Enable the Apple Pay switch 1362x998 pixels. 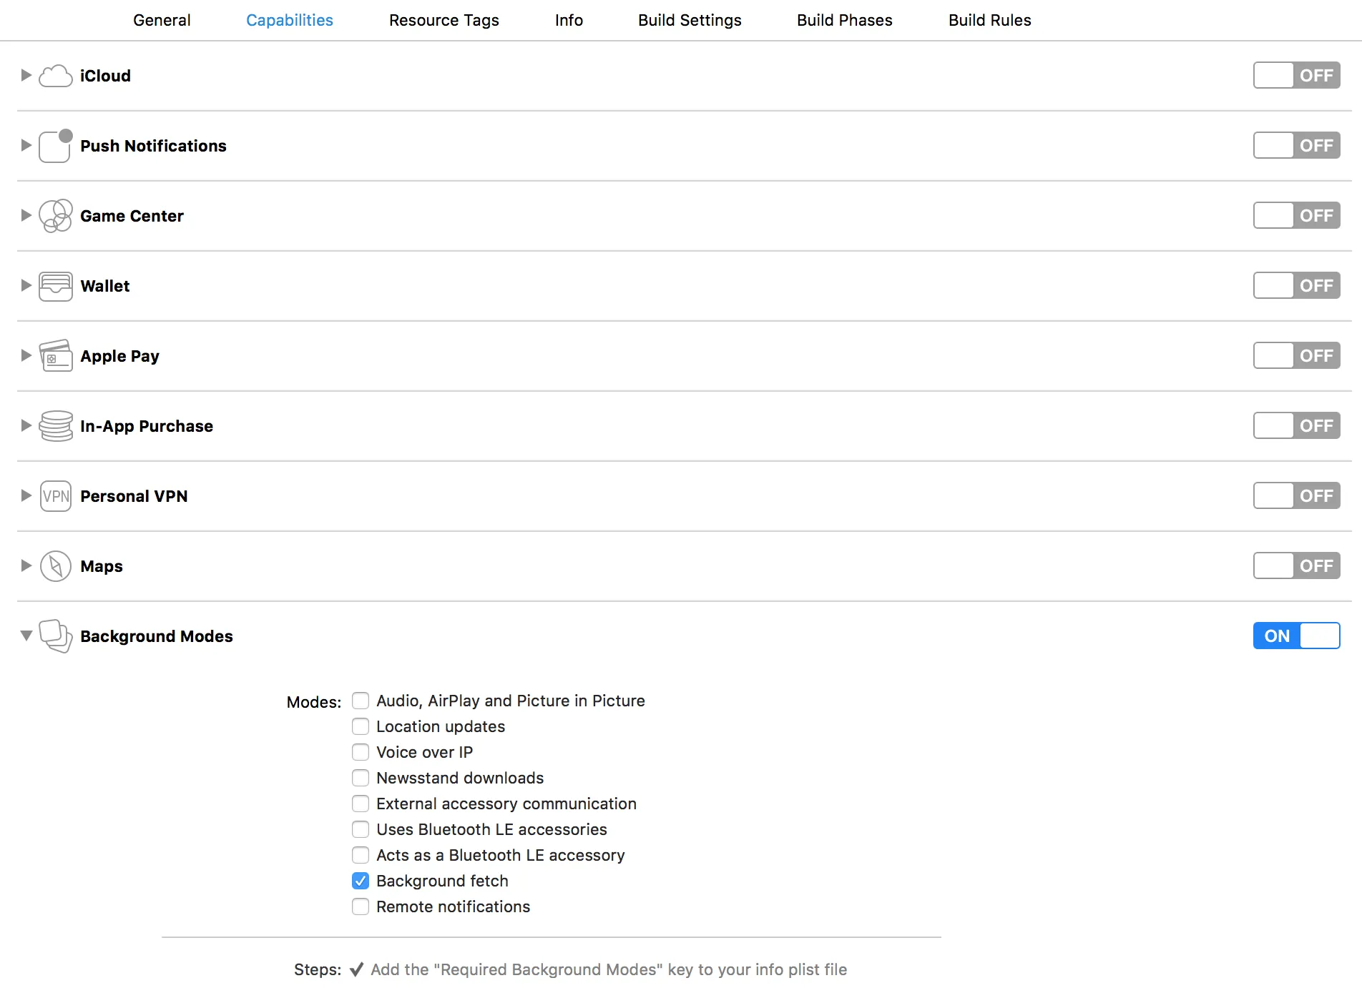tap(1296, 355)
